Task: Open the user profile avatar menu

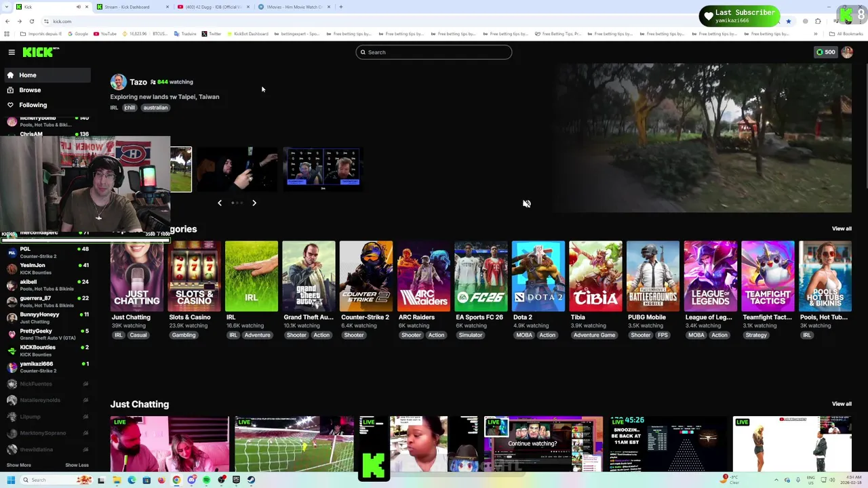Action: [x=847, y=52]
